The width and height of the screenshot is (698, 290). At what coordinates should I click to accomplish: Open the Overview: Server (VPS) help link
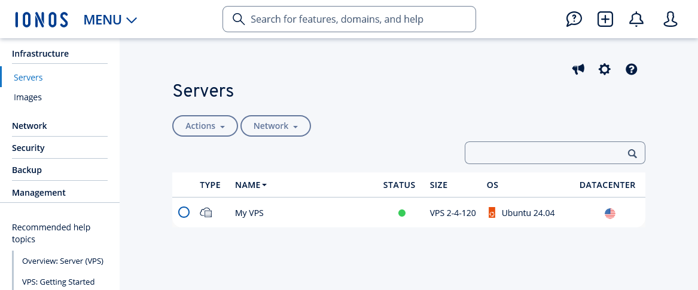point(63,261)
